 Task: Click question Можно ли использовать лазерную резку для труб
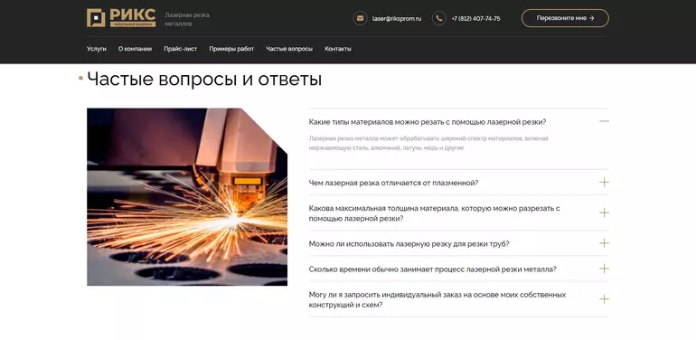pyautogui.click(x=409, y=243)
